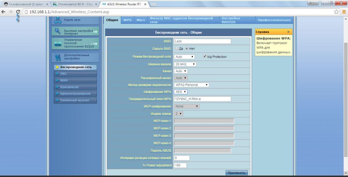This screenshot has width=348, height=177.
Task: Click the Применить apply button
Action: pyautogui.click(x=237, y=173)
